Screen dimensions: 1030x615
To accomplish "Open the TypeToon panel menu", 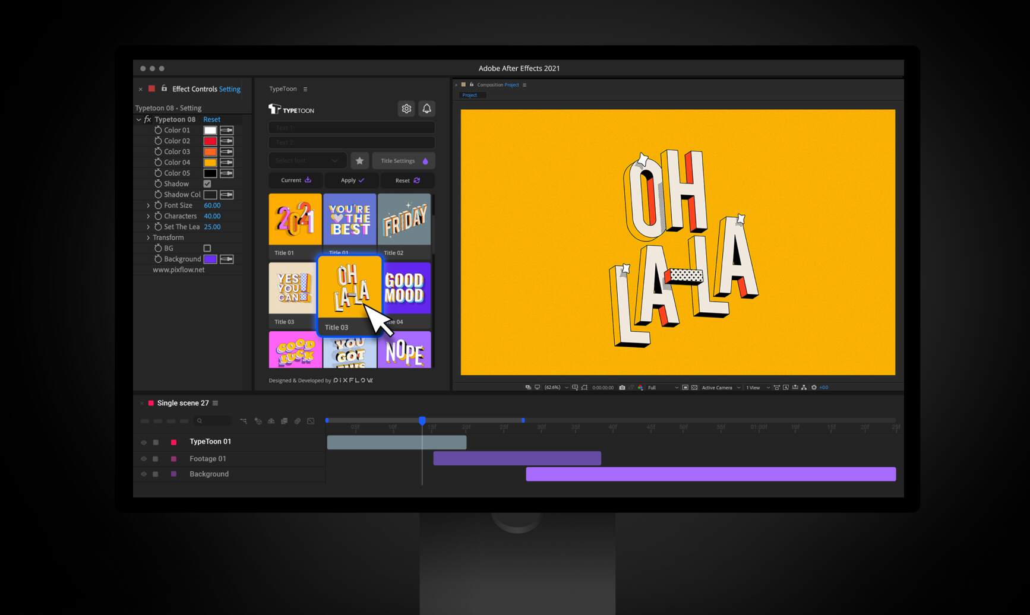I will pos(305,89).
